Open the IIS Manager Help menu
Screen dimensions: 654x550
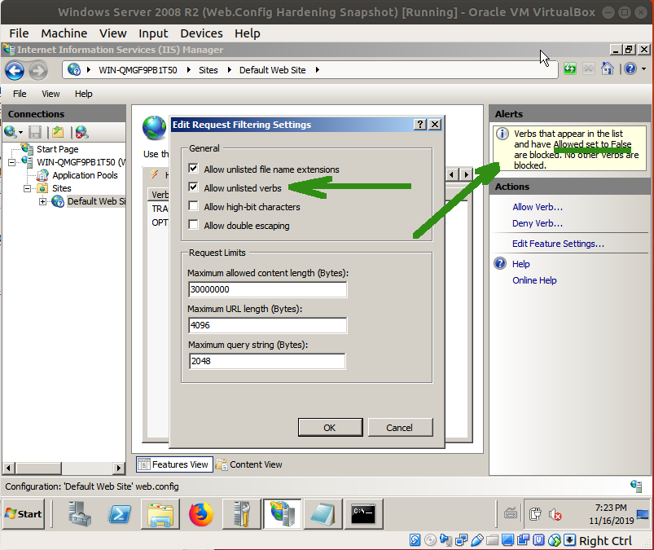coord(83,94)
